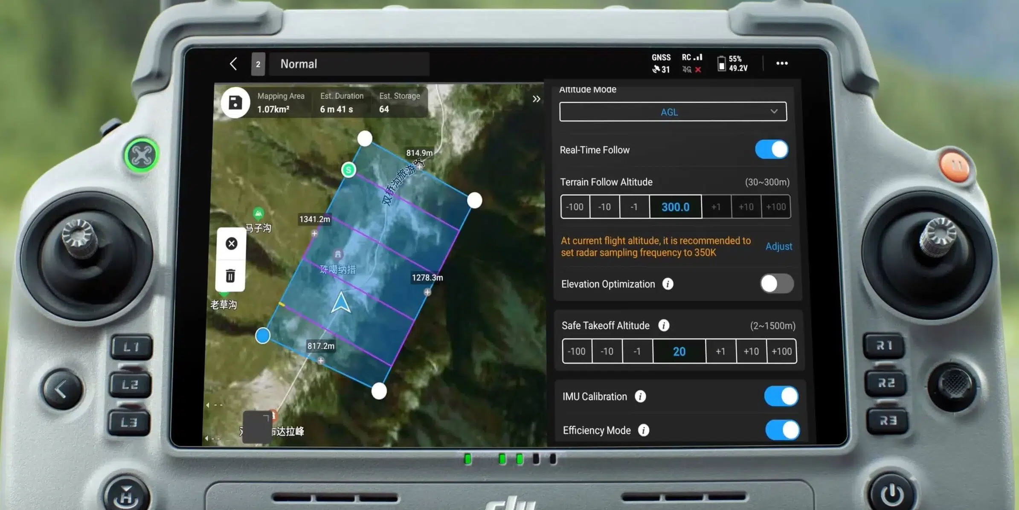Open IMU Calibration info tip
This screenshot has height=510, width=1019.
click(640, 397)
